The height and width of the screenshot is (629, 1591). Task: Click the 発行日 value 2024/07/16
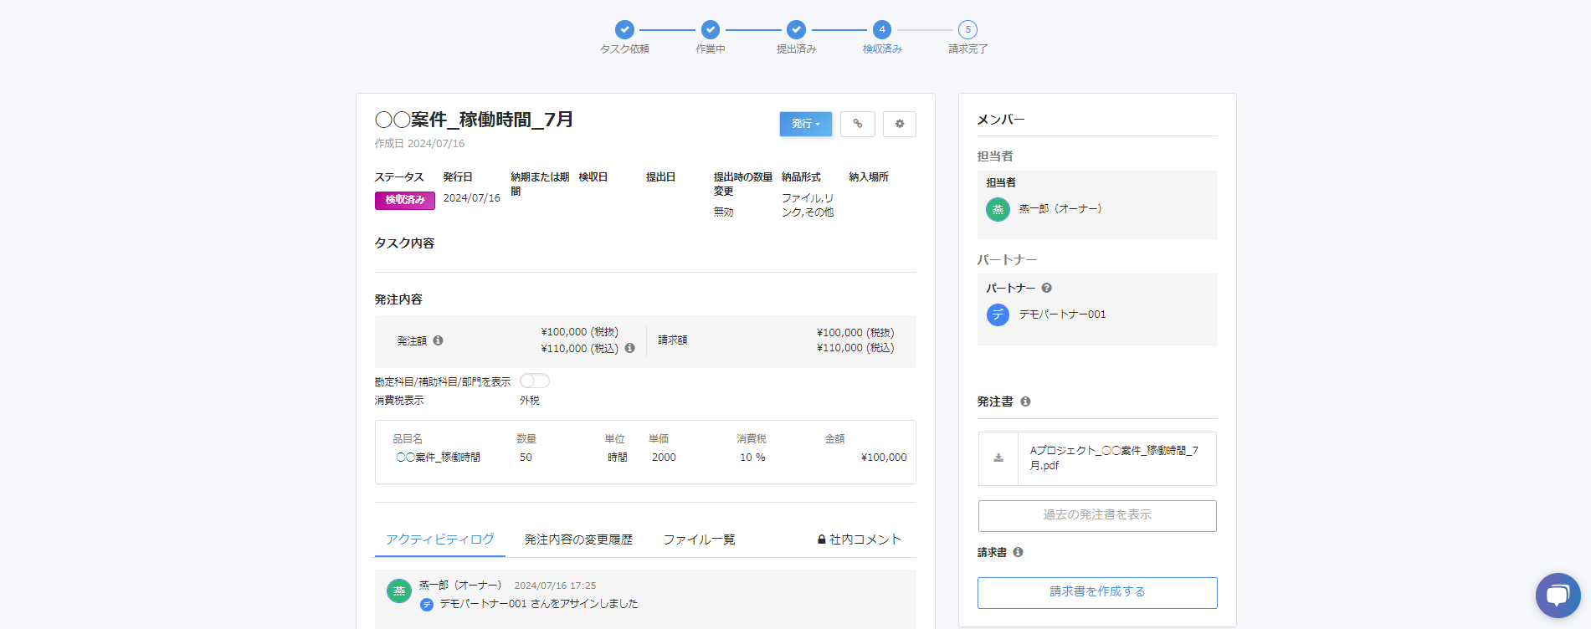click(x=471, y=198)
